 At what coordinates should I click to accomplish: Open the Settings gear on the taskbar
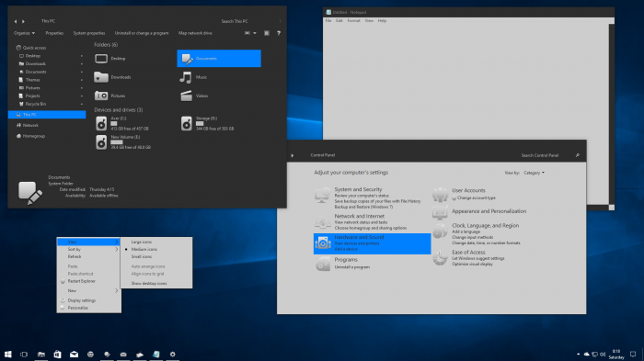173,354
